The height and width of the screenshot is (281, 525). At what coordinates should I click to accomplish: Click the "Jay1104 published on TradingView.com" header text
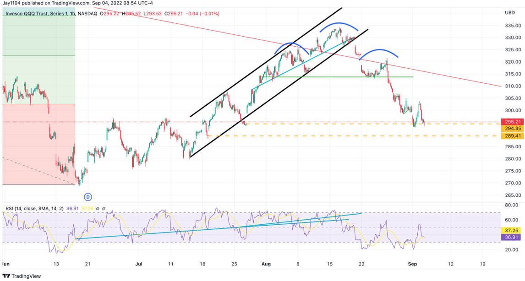click(46, 3)
